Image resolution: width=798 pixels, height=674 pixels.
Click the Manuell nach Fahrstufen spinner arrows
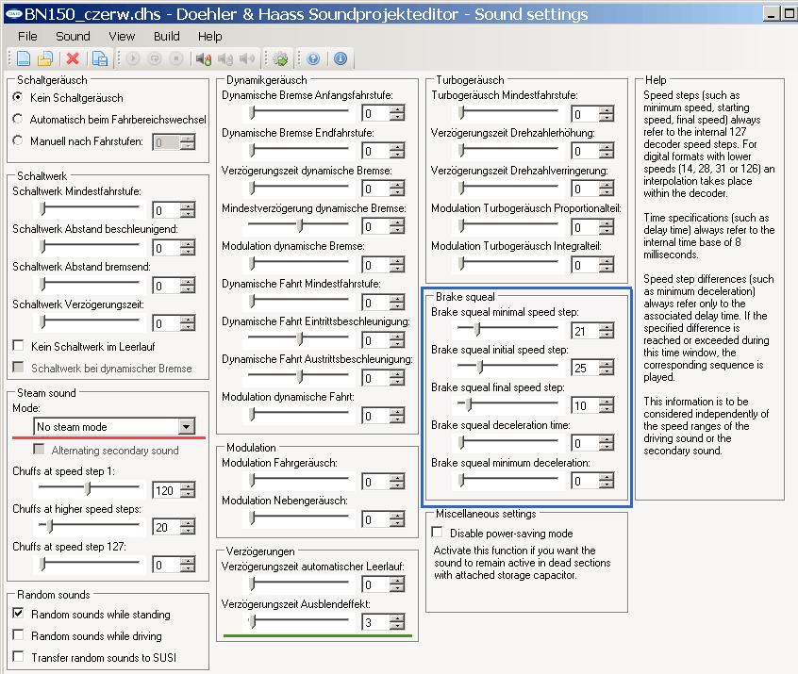188,142
